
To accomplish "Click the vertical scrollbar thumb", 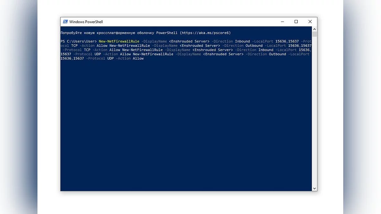I will click(x=315, y=34).
